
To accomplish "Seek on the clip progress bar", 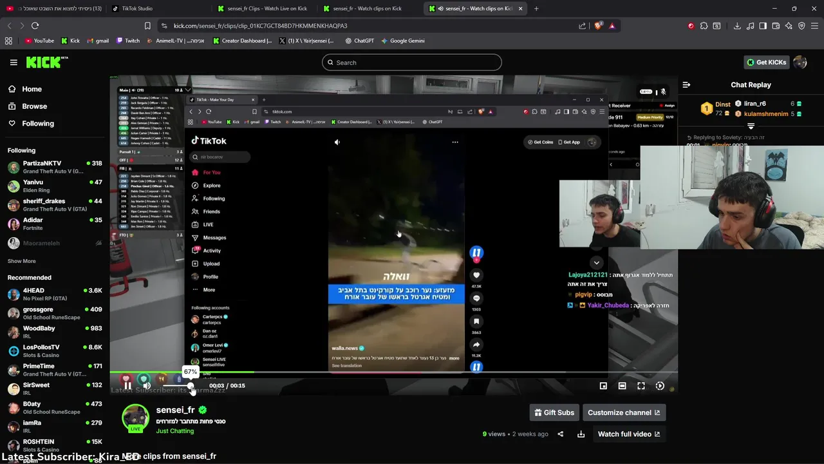I will (393, 372).
